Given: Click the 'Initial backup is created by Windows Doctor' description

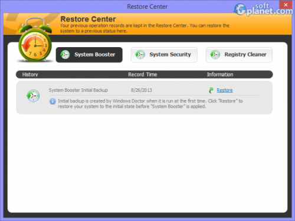Looking at the screenshot, I should click(150, 104).
